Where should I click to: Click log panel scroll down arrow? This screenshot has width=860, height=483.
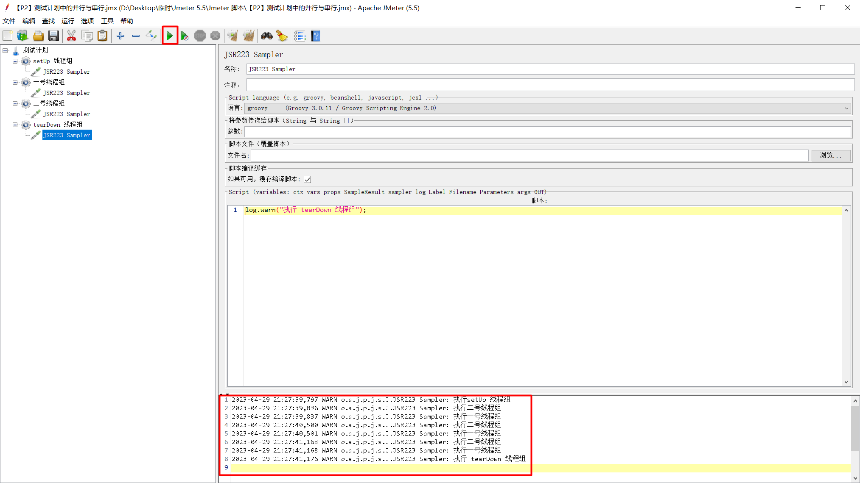[855, 478]
